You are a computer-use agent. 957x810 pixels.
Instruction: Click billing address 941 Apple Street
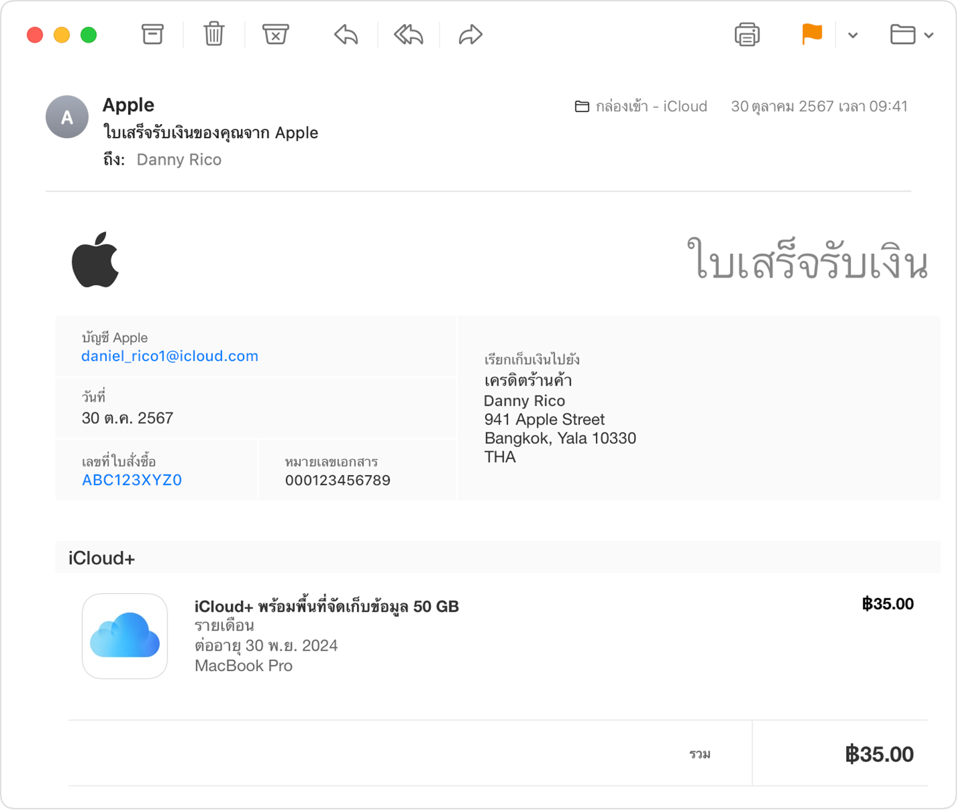[545, 420]
